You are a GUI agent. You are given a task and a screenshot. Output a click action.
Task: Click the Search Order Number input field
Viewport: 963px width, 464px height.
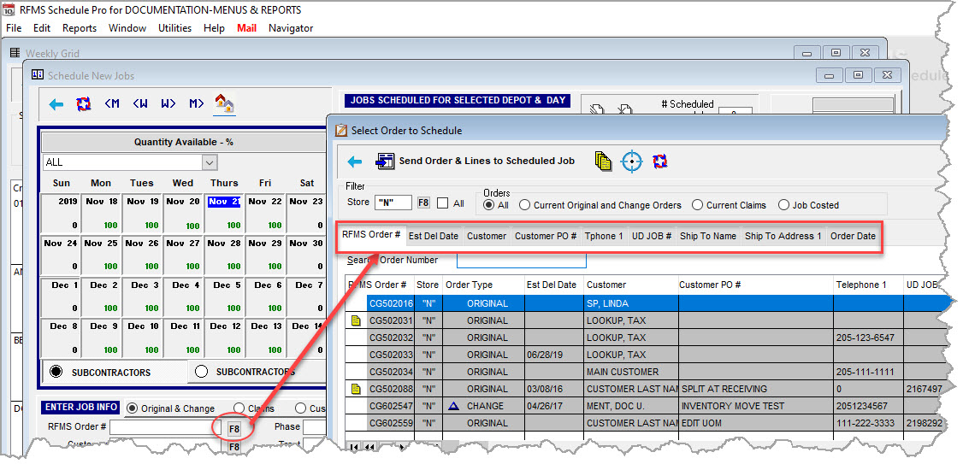pos(522,261)
